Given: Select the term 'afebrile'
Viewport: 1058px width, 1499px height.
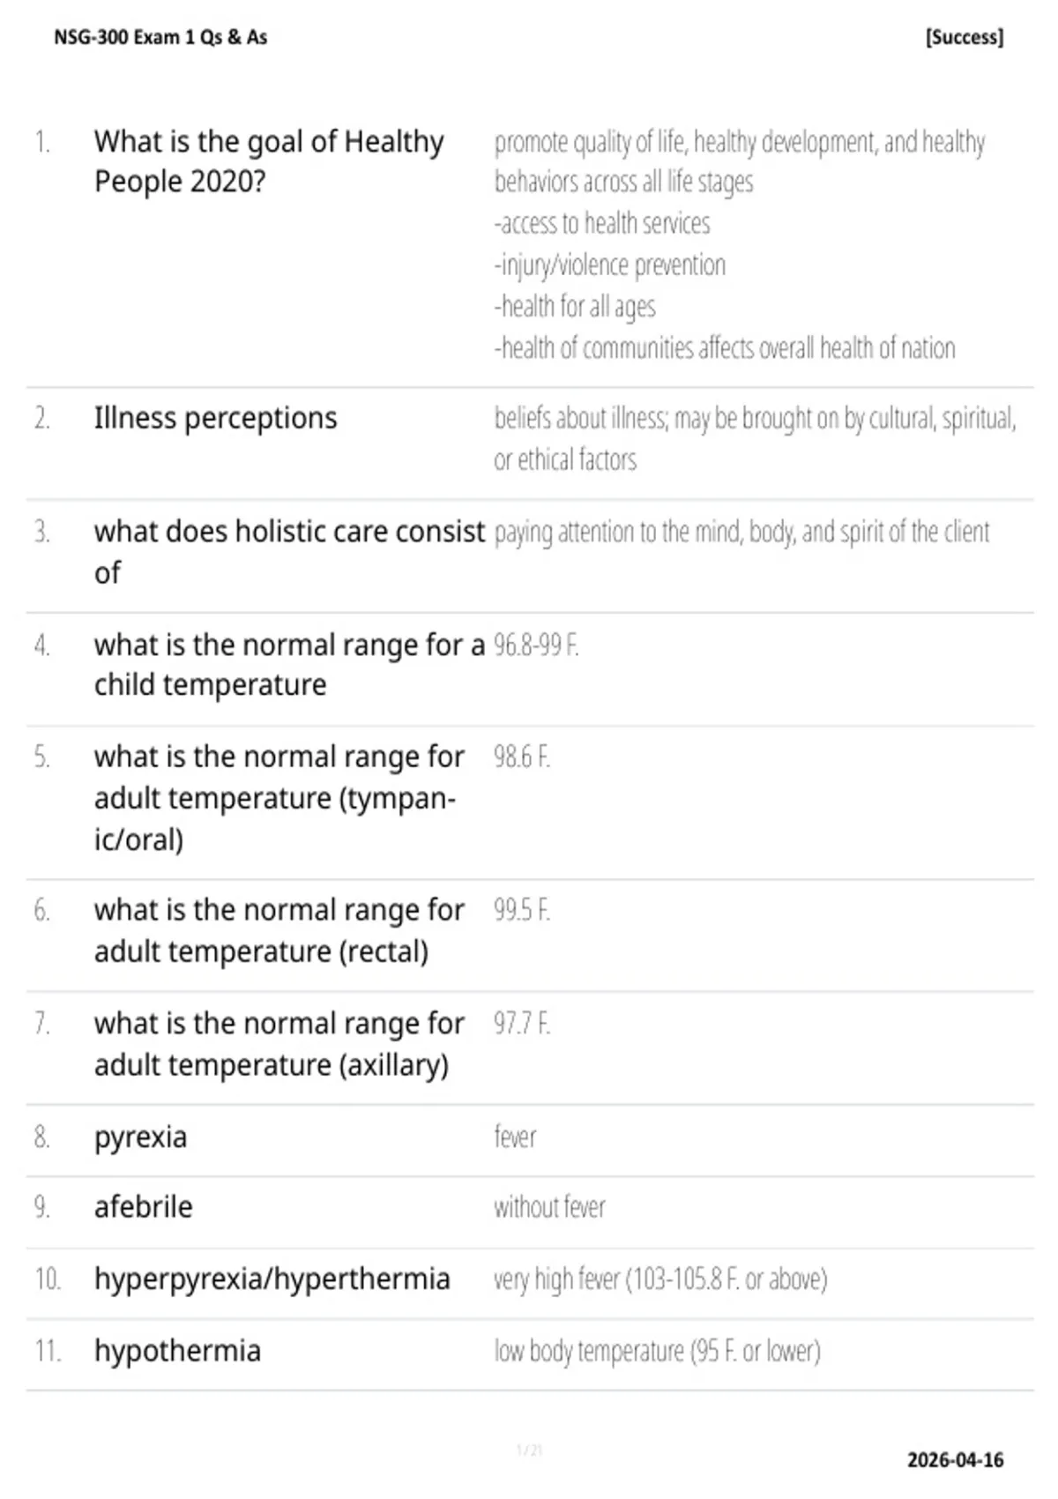Looking at the screenshot, I should (144, 1207).
